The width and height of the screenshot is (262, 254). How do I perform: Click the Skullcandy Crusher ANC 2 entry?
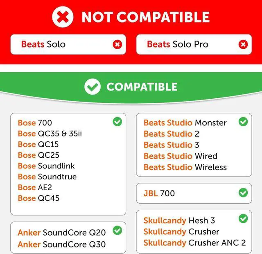194,243
